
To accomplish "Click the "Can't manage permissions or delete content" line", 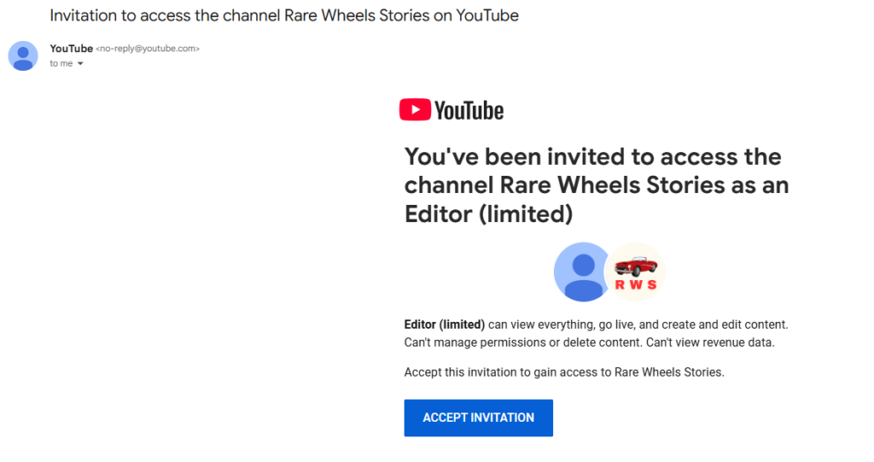I will (589, 342).
